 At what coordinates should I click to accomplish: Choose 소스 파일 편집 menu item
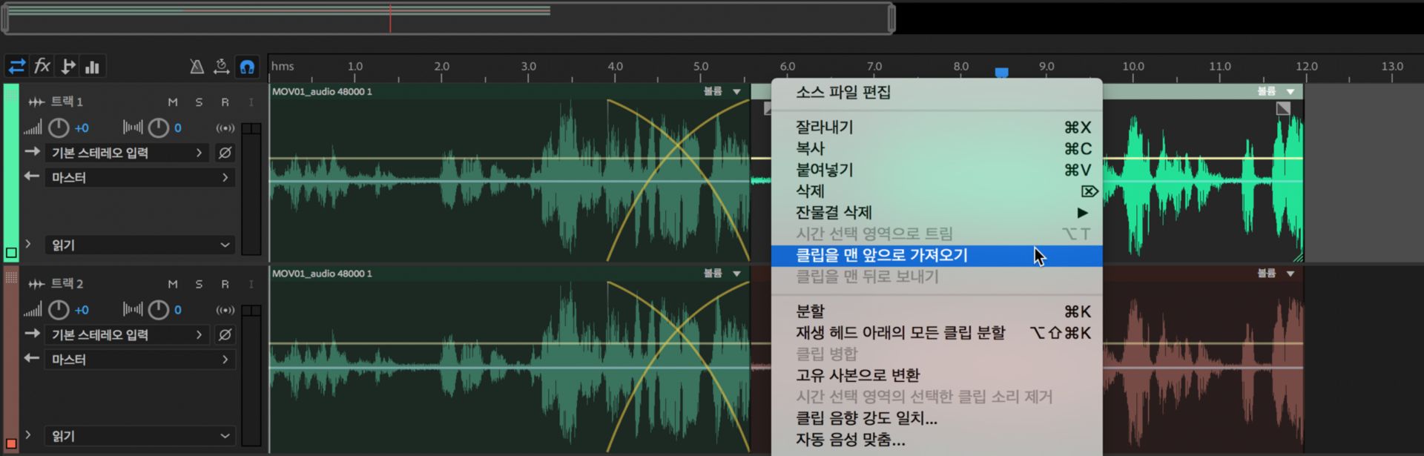[937, 93]
